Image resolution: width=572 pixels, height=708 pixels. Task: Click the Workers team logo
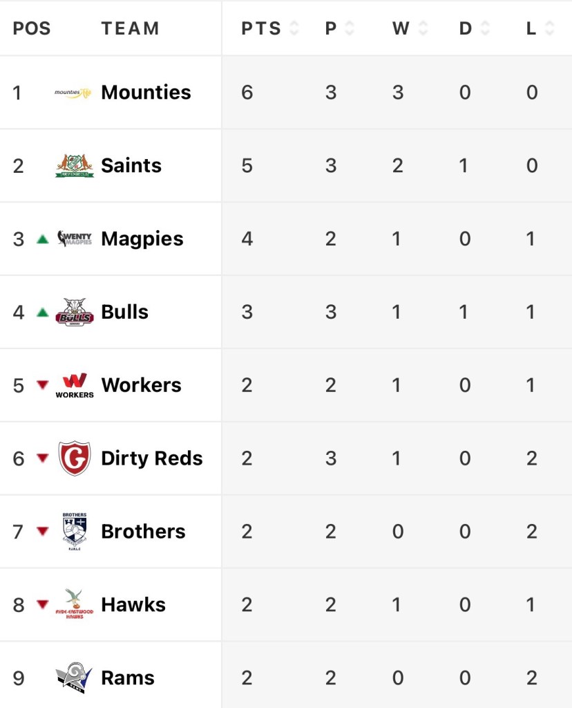click(74, 385)
